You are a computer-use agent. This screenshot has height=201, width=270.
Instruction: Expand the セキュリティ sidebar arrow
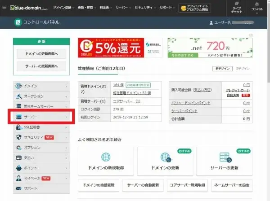click(66, 137)
